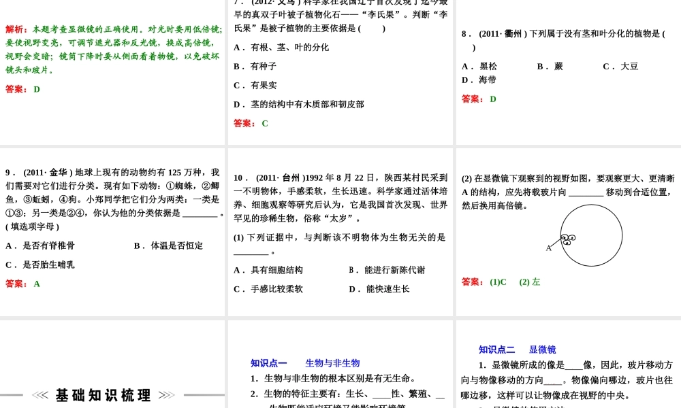
Task: Select option A 是否有脊椎骨 in question 9
Action: coord(40,246)
